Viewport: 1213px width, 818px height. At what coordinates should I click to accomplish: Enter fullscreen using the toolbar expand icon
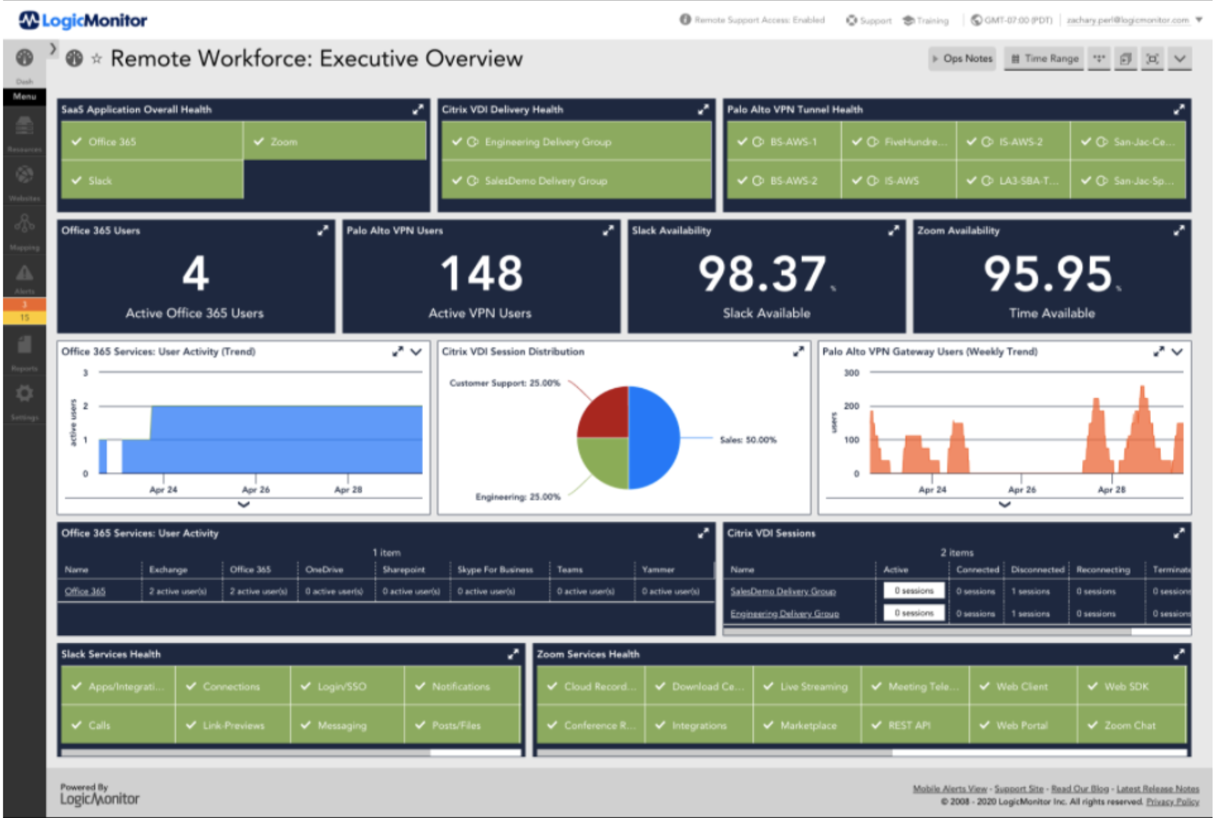click(x=1152, y=59)
